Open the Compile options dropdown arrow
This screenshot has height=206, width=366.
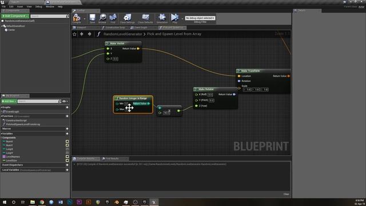(x=85, y=19)
